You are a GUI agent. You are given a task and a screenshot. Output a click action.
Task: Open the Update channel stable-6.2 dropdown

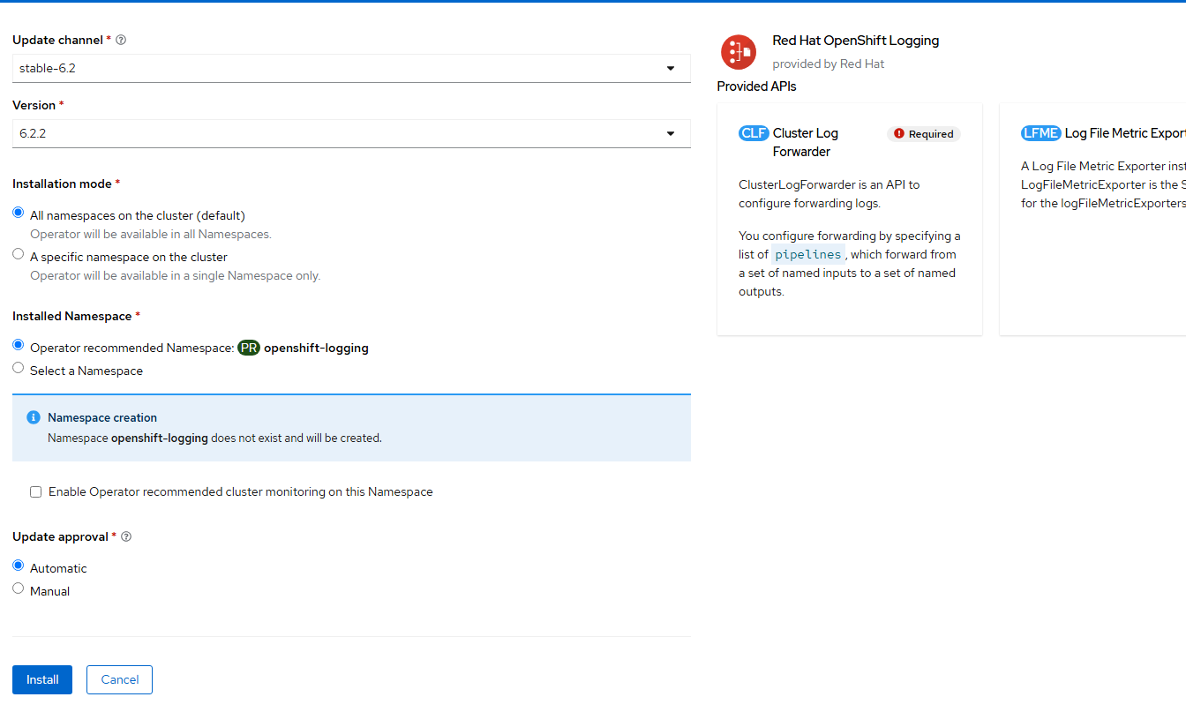[x=351, y=68]
